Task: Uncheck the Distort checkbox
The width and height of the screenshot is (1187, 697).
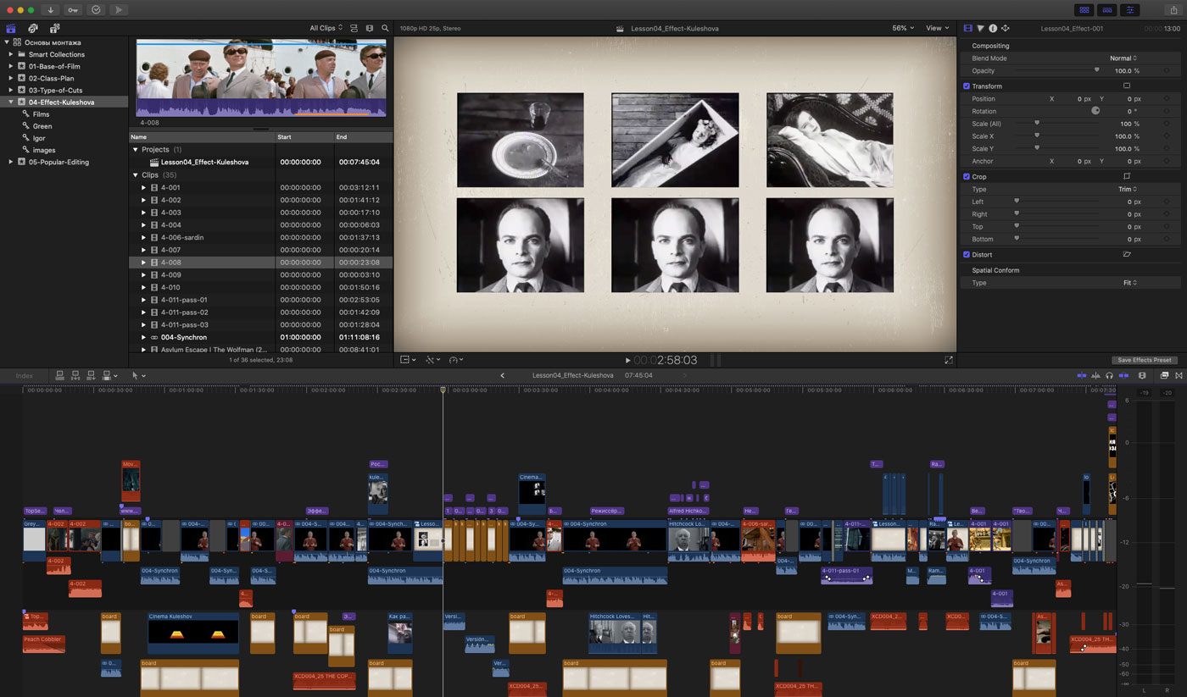Action: click(967, 254)
